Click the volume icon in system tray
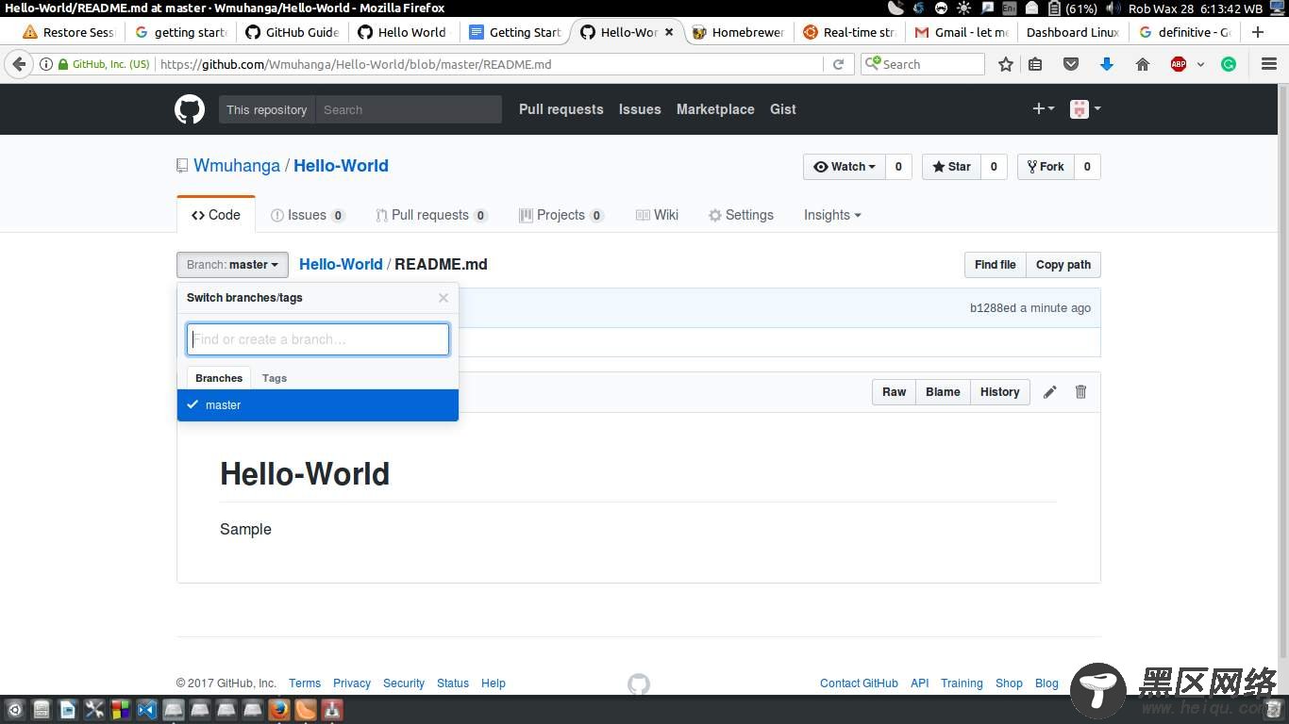 click(1113, 8)
